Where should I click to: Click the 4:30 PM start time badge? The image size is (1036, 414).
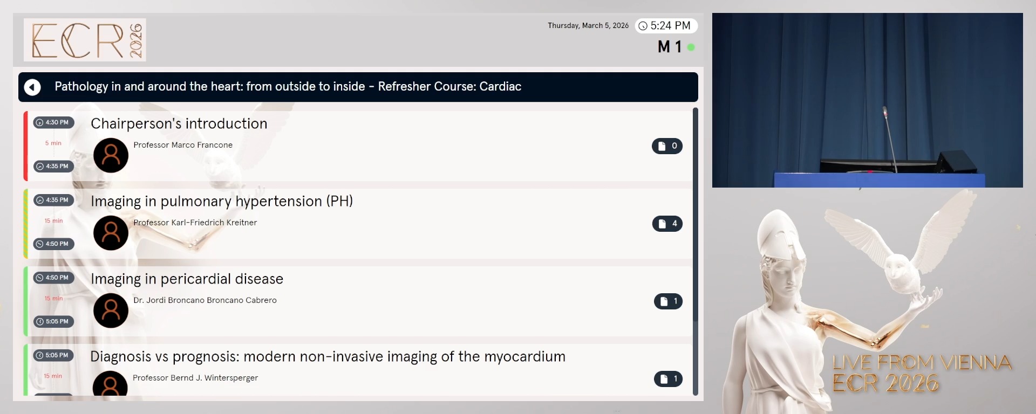(x=53, y=122)
